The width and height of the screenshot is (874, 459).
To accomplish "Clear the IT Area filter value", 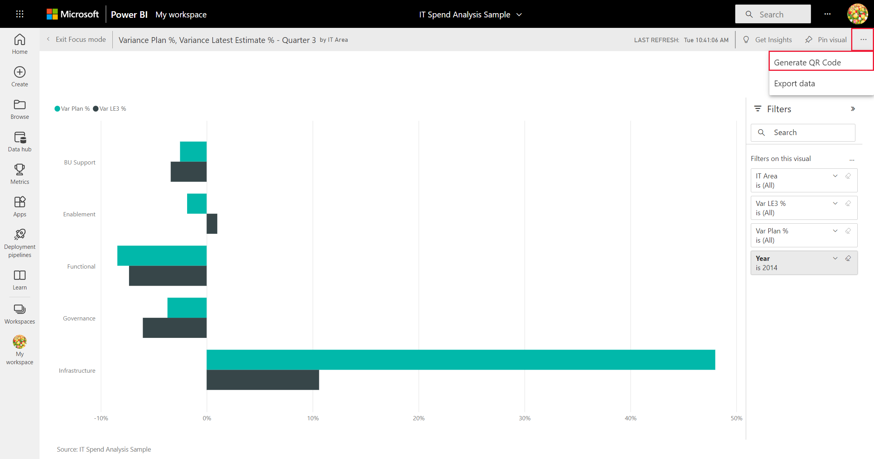I will [848, 176].
